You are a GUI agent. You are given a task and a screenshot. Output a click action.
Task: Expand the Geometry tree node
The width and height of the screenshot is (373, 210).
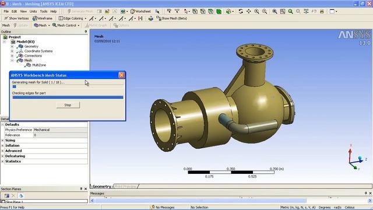click(x=12, y=47)
